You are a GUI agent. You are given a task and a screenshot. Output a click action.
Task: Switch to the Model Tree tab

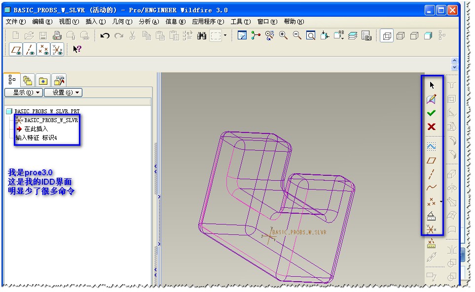pyautogui.click(x=12, y=80)
